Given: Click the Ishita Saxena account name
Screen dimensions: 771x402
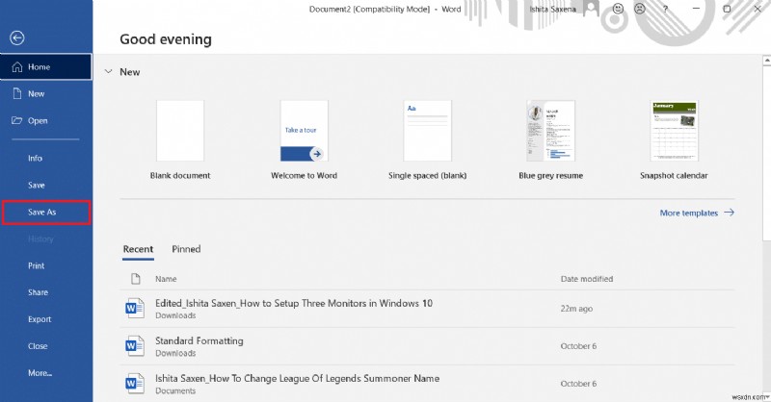Looking at the screenshot, I should pyautogui.click(x=552, y=9).
